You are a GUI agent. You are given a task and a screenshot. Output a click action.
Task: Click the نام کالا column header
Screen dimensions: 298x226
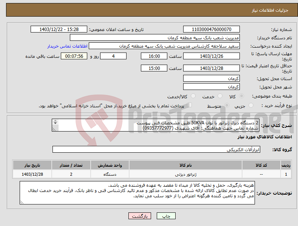[185, 165]
